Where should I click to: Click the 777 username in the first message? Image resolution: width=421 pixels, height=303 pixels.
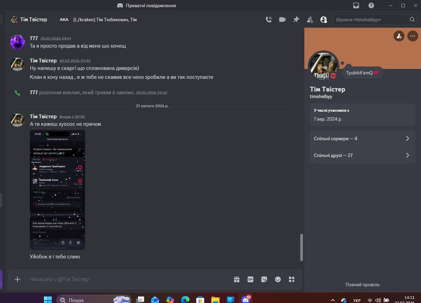34,38
